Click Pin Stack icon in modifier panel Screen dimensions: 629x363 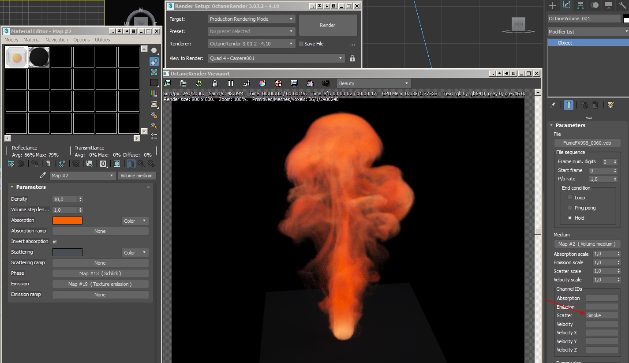[553, 105]
